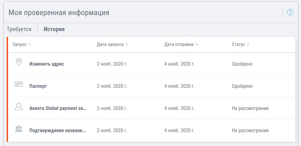
Task: Open the Изменить адрес request
Action: [47, 64]
